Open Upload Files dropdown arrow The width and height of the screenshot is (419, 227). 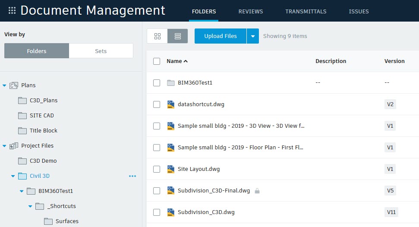253,36
